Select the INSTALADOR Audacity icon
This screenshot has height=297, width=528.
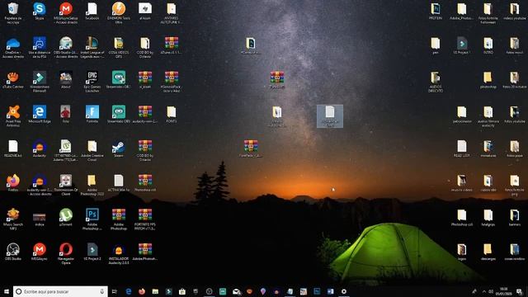(119, 253)
